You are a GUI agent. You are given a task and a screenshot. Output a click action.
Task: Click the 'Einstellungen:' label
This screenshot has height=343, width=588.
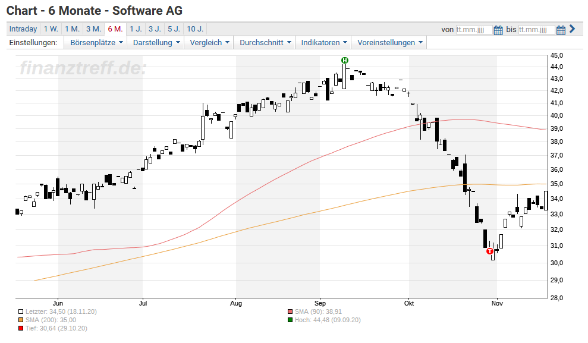click(x=33, y=42)
